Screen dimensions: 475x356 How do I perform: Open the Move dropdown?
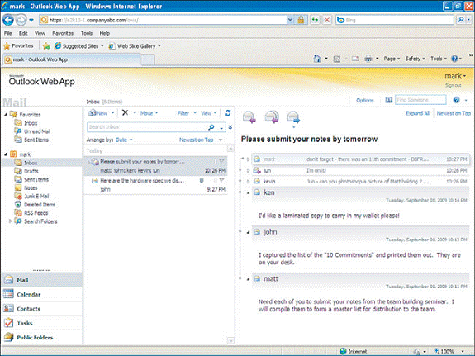(149, 113)
